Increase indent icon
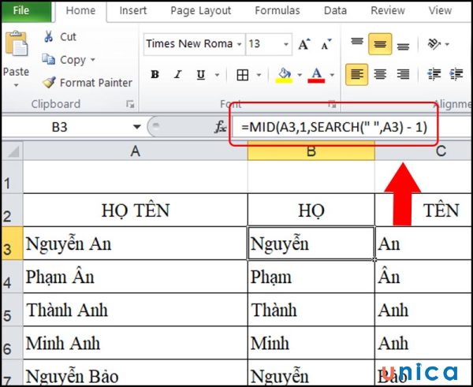The image size is (473, 387). tap(456, 74)
